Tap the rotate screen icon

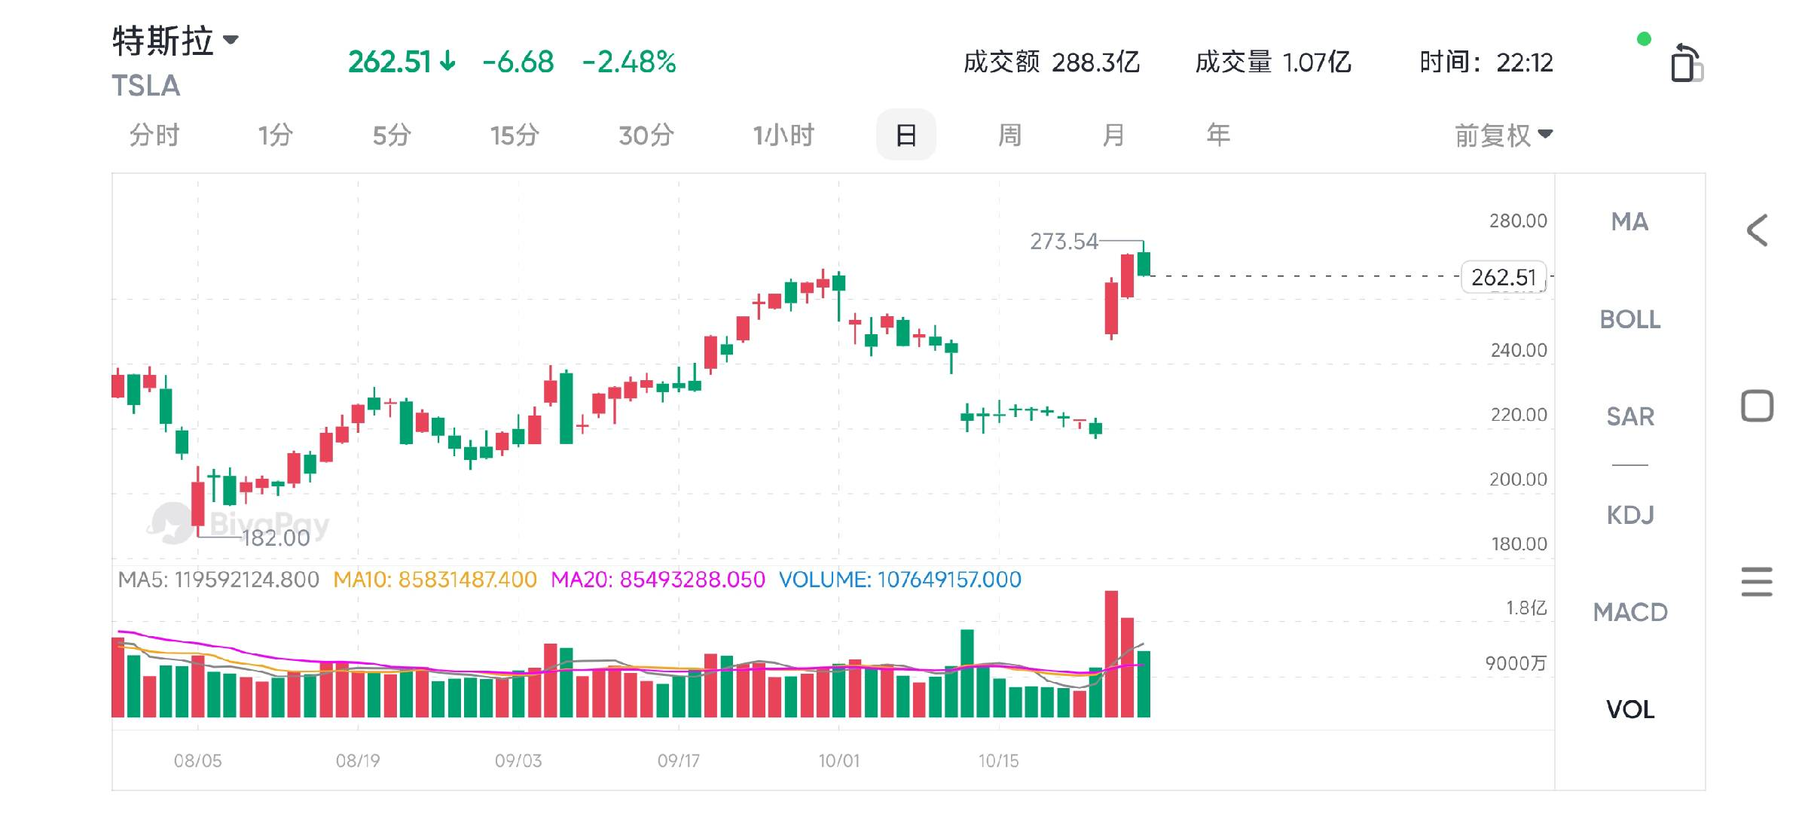click(1687, 63)
